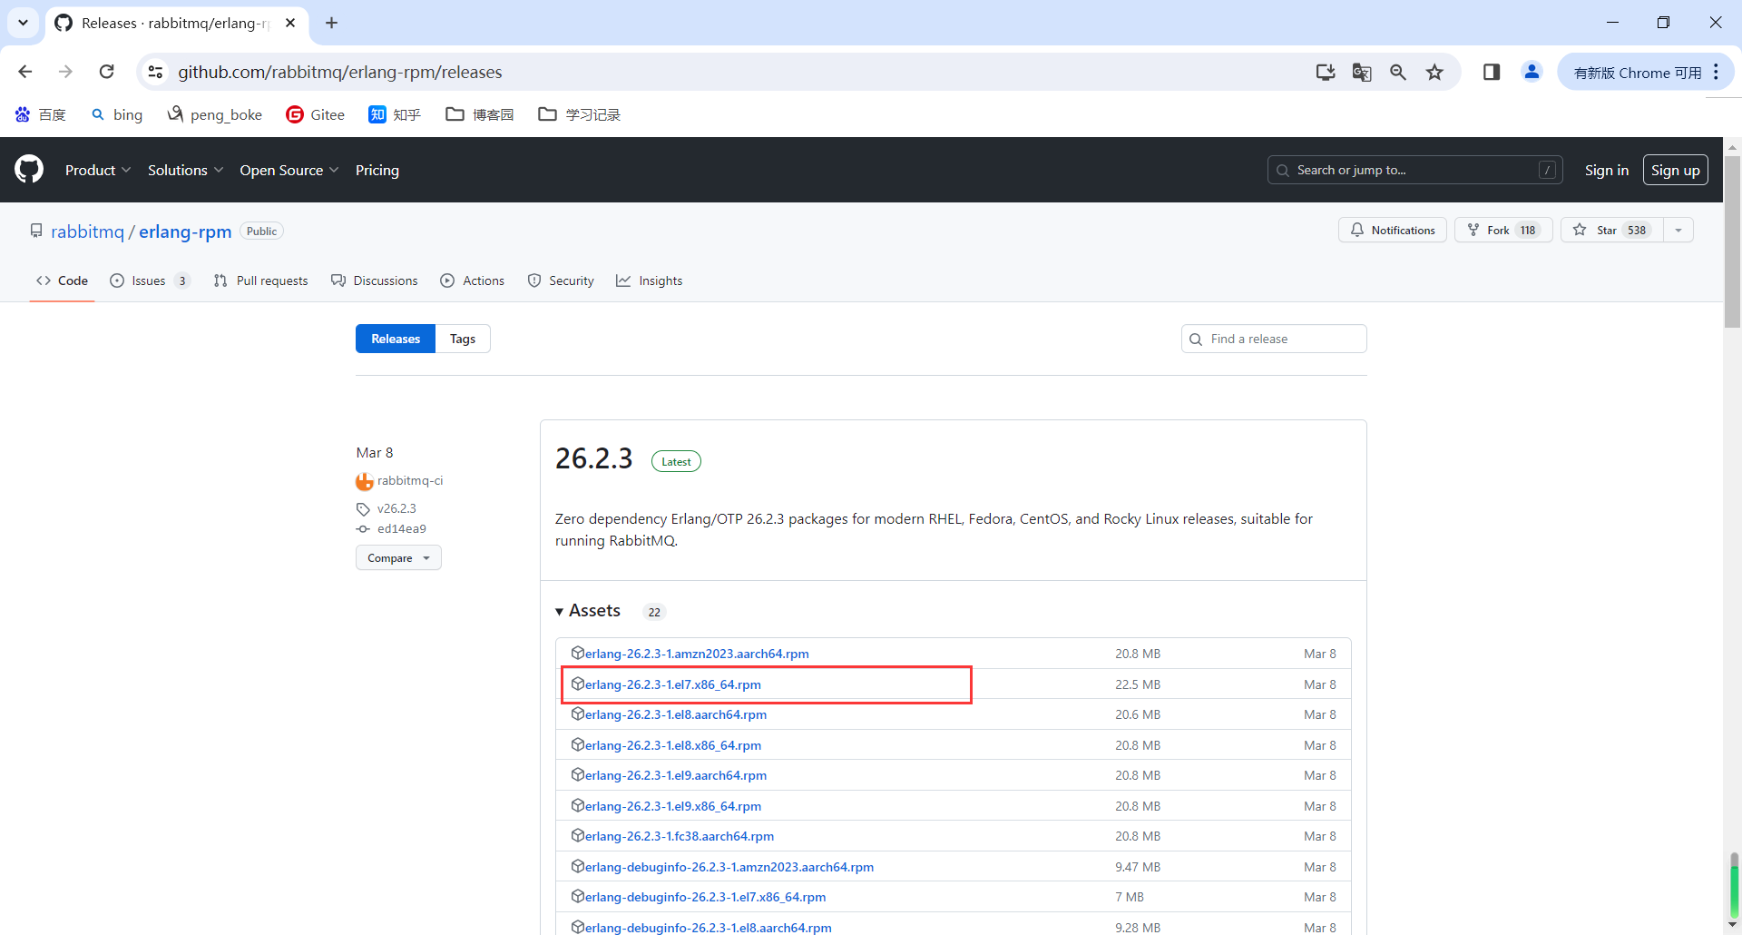Click the page vertical scrollbar thumb

click(1733, 241)
